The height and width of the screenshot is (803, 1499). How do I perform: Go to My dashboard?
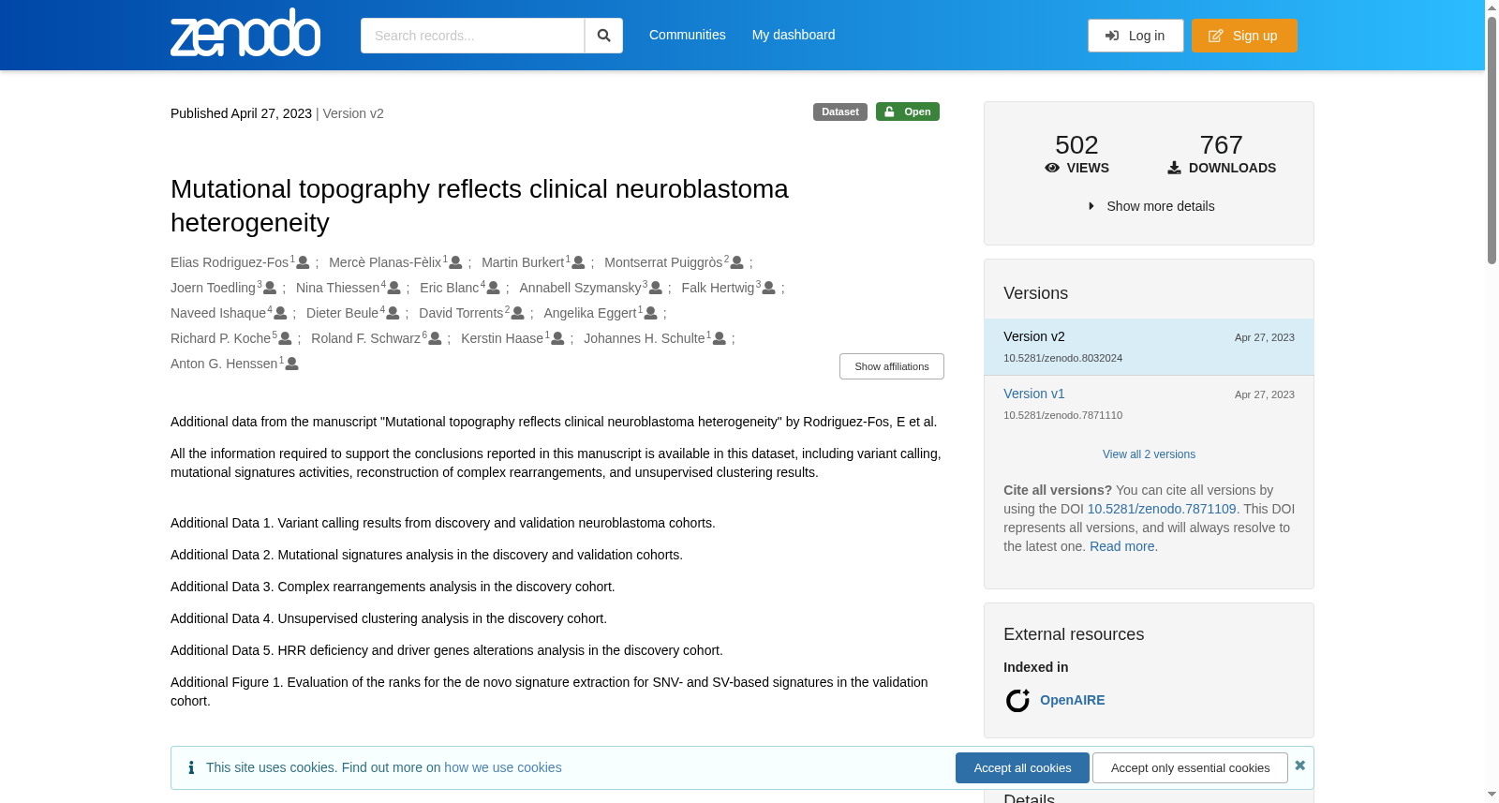pos(793,35)
